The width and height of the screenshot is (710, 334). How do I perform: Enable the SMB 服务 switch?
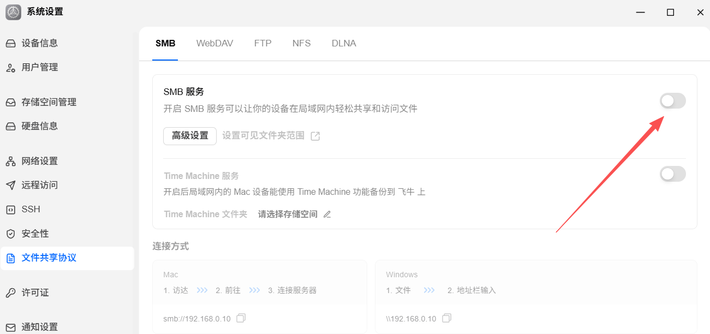[x=673, y=101]
